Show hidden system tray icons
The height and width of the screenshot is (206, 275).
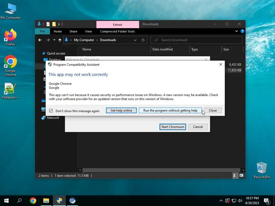(x=221, y=201)
